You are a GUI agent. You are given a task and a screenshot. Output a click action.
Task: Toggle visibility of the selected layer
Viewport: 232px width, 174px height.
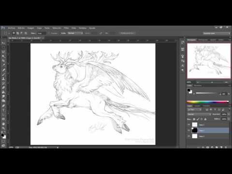(x=188, y=130)
